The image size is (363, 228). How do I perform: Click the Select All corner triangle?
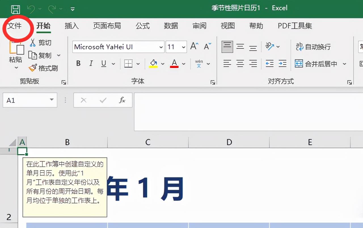tap(13, 142)
